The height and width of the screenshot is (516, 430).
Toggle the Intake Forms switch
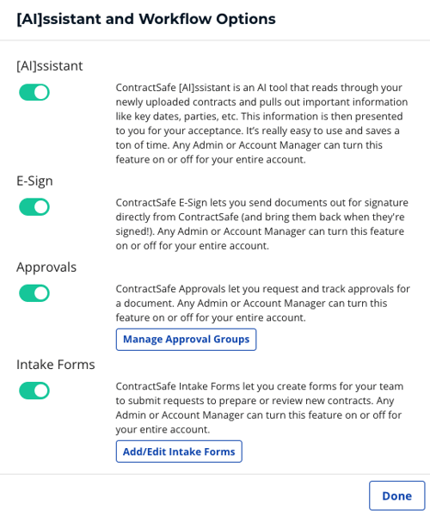coord(34,390)
